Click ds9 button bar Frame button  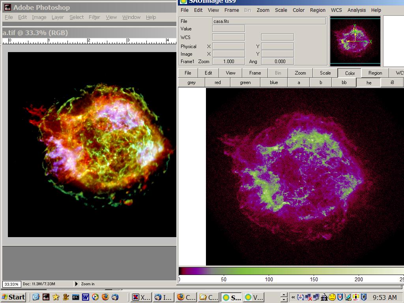pos(255,73)
